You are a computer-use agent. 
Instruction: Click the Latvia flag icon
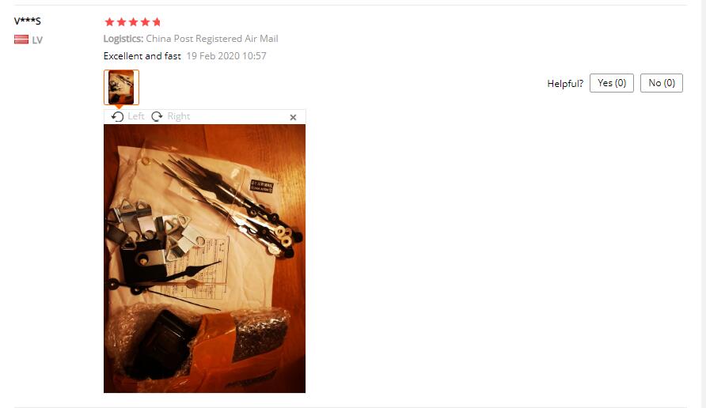pos(21,40)
